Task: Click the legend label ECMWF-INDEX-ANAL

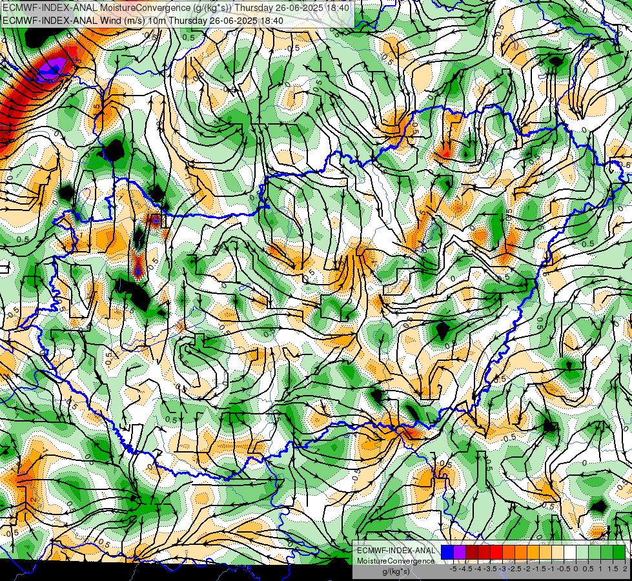Action: (x=396, y=551)
